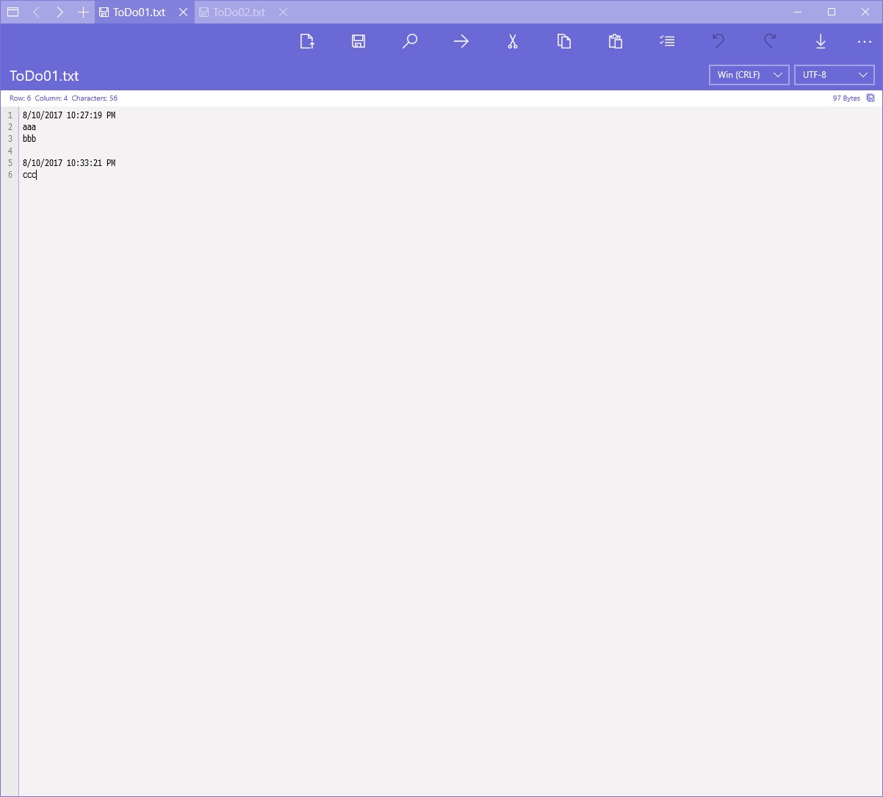Image resolution: width=883 pixels, height=797 pixels.
Task: Redo the last edit
Action: 770,41
